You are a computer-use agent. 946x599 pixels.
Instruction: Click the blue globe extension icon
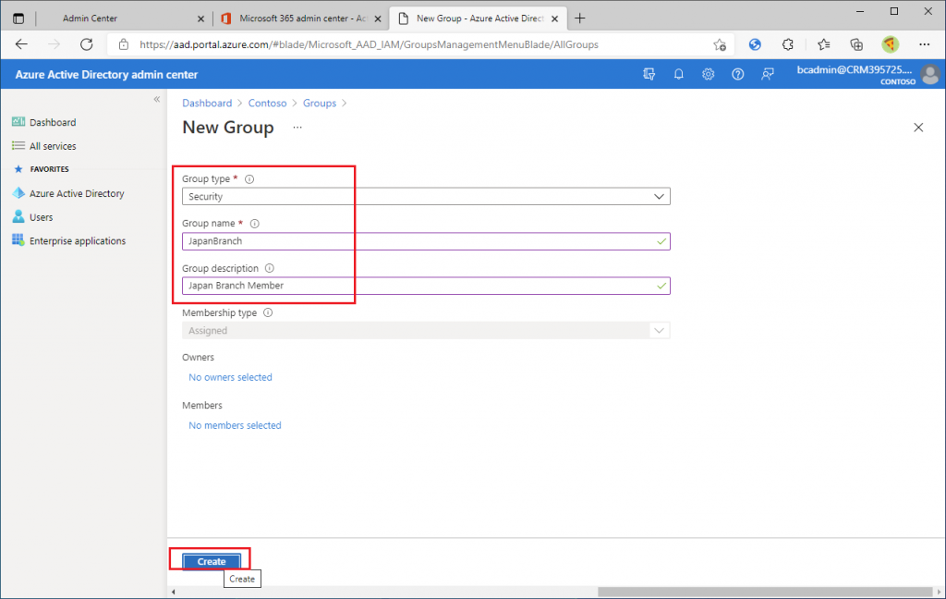tap(755, 44)
